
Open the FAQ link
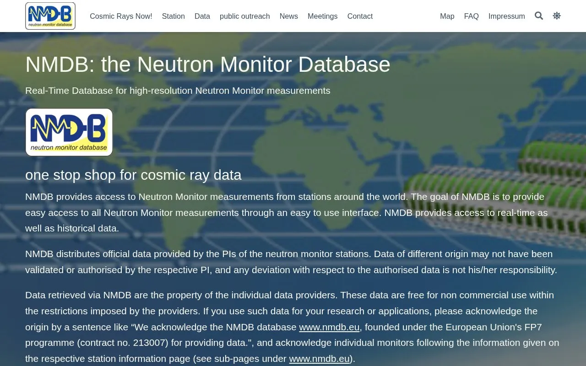pos(472,16)
